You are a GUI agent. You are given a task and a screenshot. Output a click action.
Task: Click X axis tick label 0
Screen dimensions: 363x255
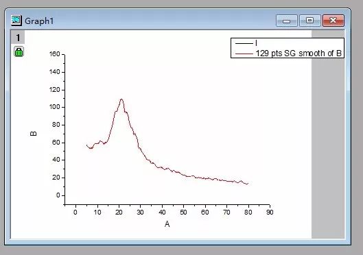pos(75,212)
